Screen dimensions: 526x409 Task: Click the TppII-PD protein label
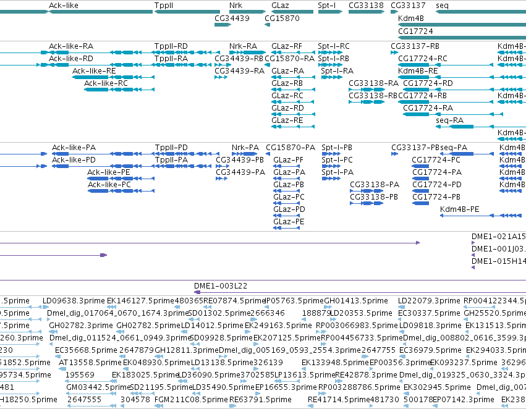pos(171,148)
